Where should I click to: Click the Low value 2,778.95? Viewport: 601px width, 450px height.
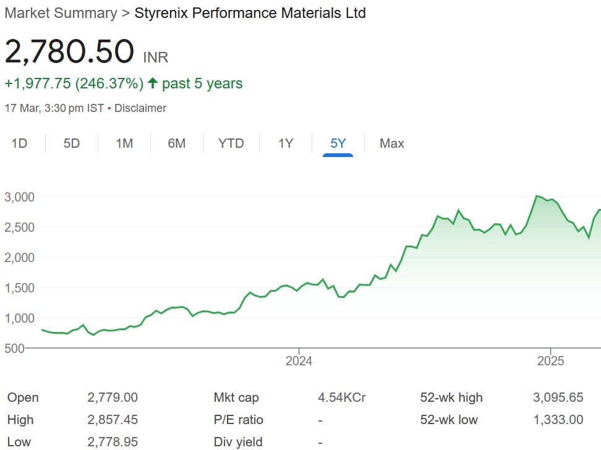pyautogui.click(x=113, y=442)
